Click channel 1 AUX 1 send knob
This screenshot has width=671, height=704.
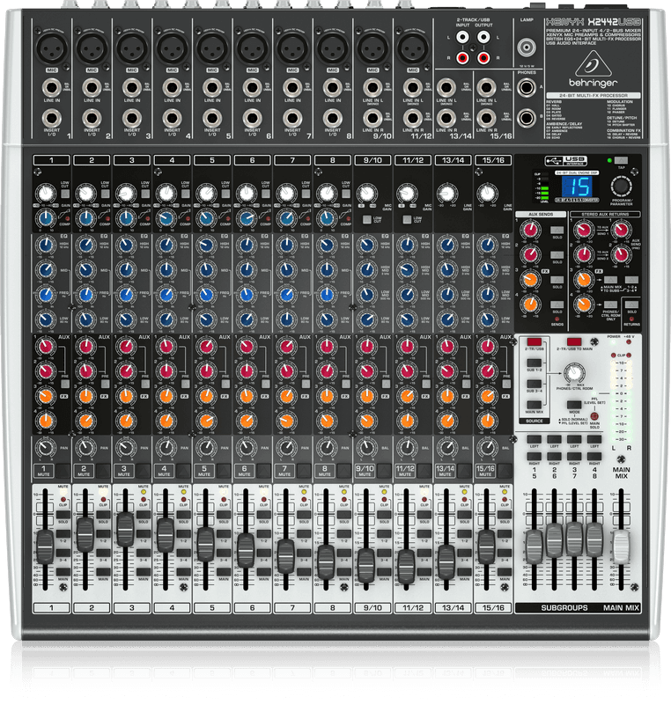[46, 346]
